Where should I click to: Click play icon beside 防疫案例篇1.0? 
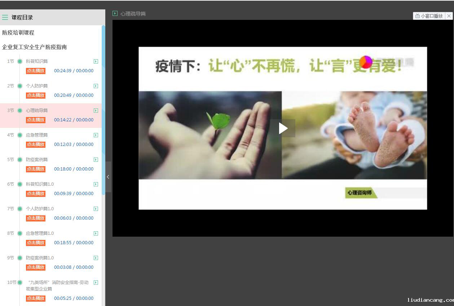[96, 258]
